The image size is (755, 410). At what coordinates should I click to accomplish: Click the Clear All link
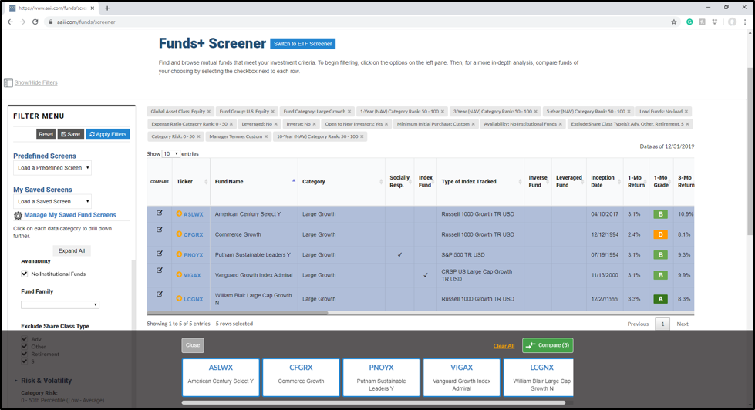click(x=504, y=346)
